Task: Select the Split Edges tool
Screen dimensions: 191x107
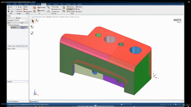Action: (x=35, y=9)
